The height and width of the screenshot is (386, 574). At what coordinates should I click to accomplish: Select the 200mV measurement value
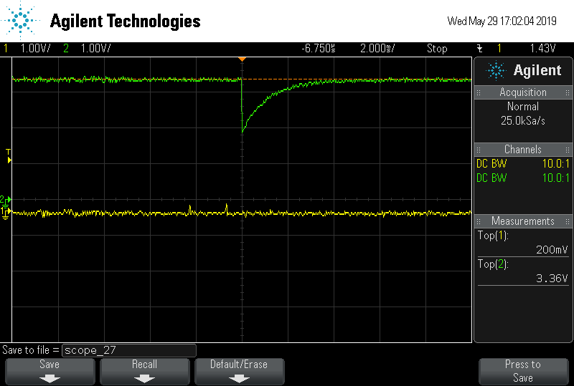click(552, 250)
